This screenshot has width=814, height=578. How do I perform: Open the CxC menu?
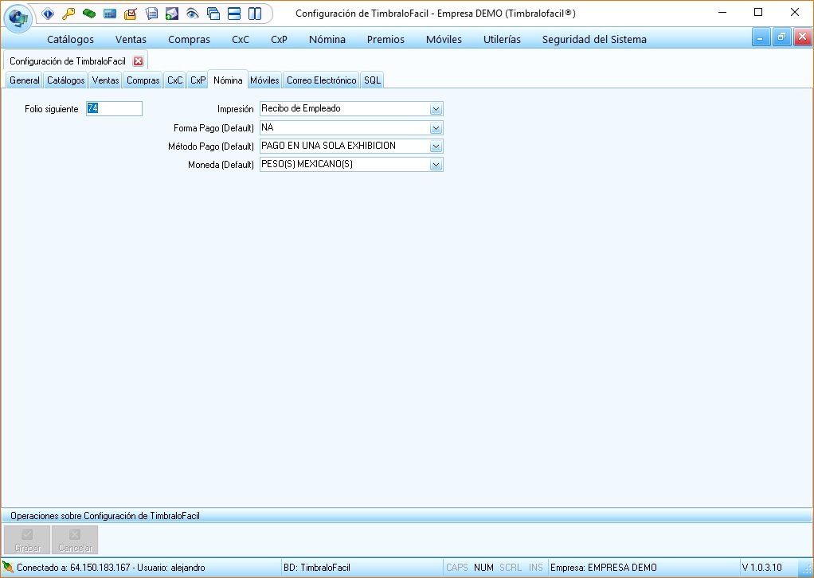pyautogui.click(x=241, y=40)
